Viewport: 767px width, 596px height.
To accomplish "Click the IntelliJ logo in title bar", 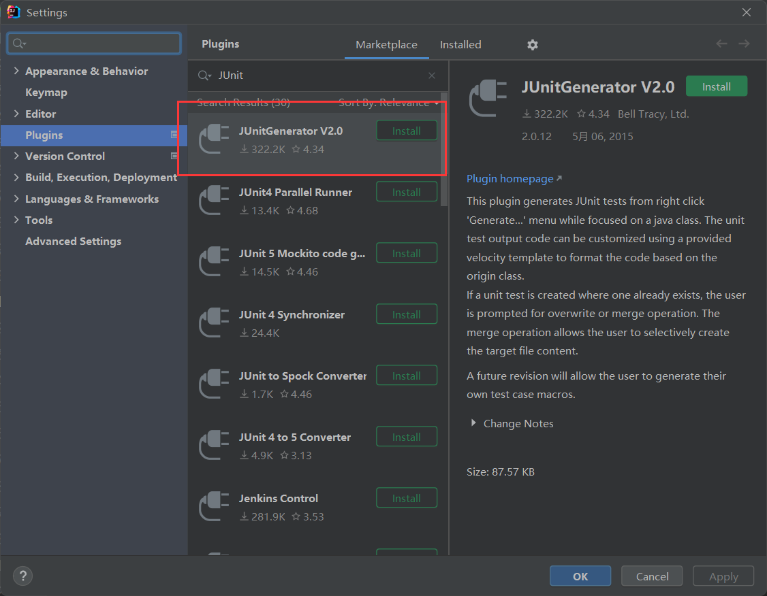I will (x=13, y=12).
